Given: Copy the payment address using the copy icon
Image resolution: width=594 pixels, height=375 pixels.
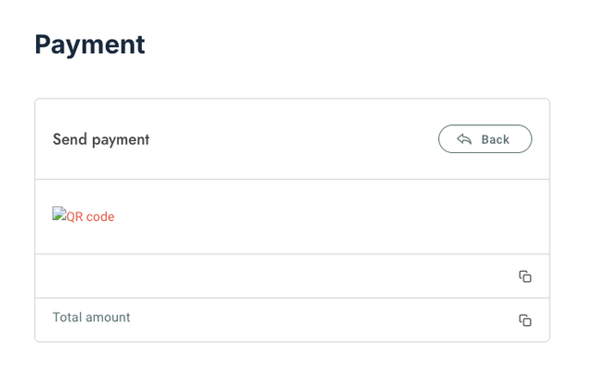Looking at the screenshot, I should [524, 277].
